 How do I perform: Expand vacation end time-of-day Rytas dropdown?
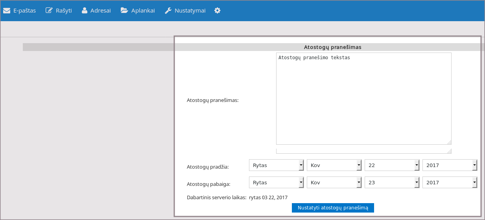277,182
